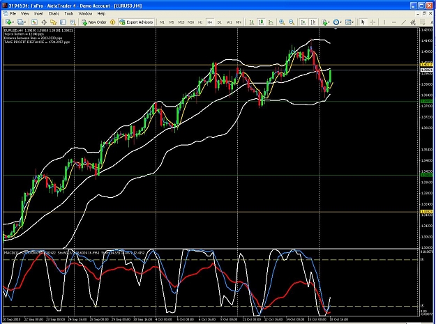
Task: Click the 1.41400 price axis value
Action: click(x=427, y=41)
